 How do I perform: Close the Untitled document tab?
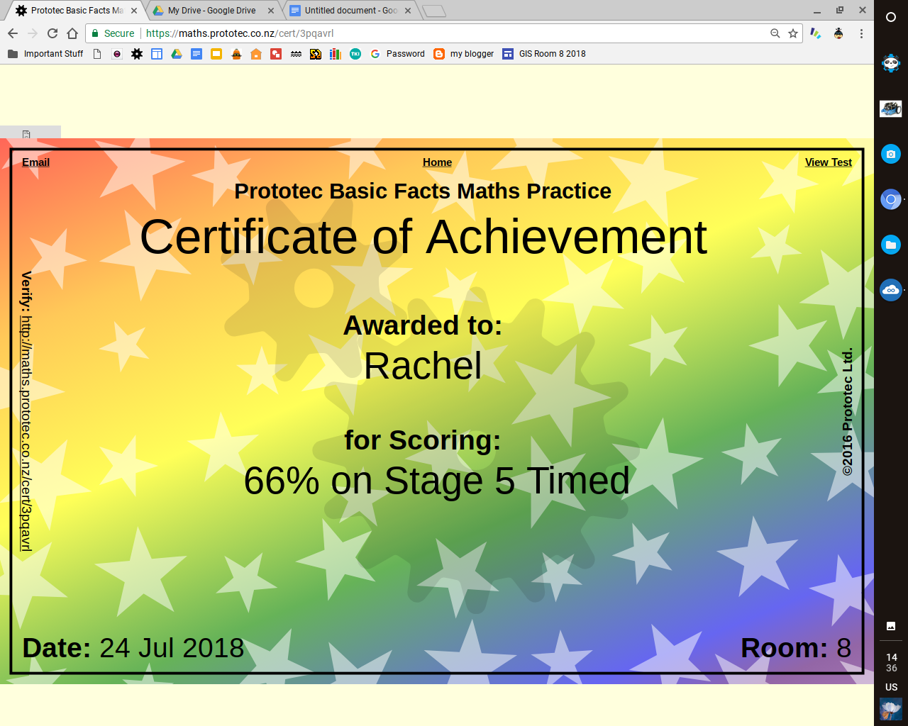point(408,11)
